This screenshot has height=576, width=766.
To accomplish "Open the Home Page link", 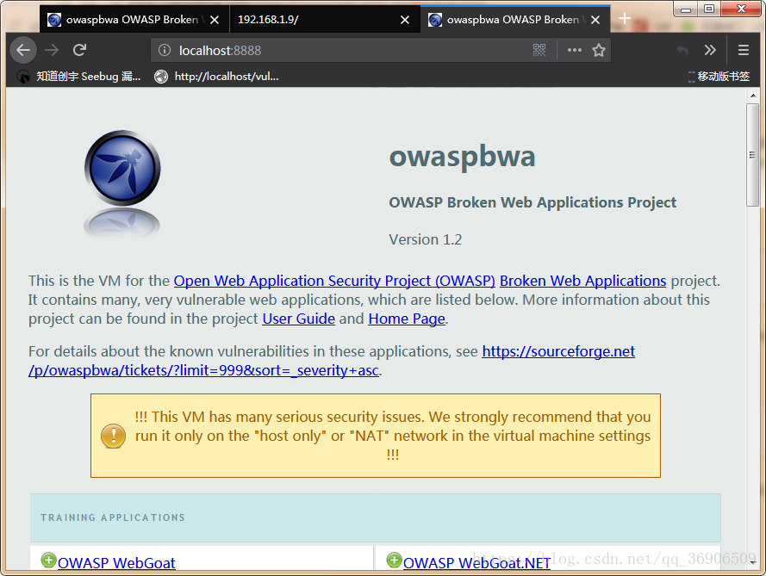I will click(407, 319).
